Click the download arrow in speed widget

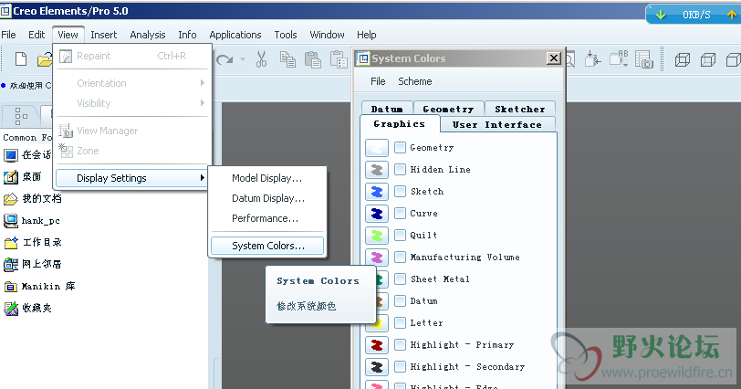click(x=660, y=15)
